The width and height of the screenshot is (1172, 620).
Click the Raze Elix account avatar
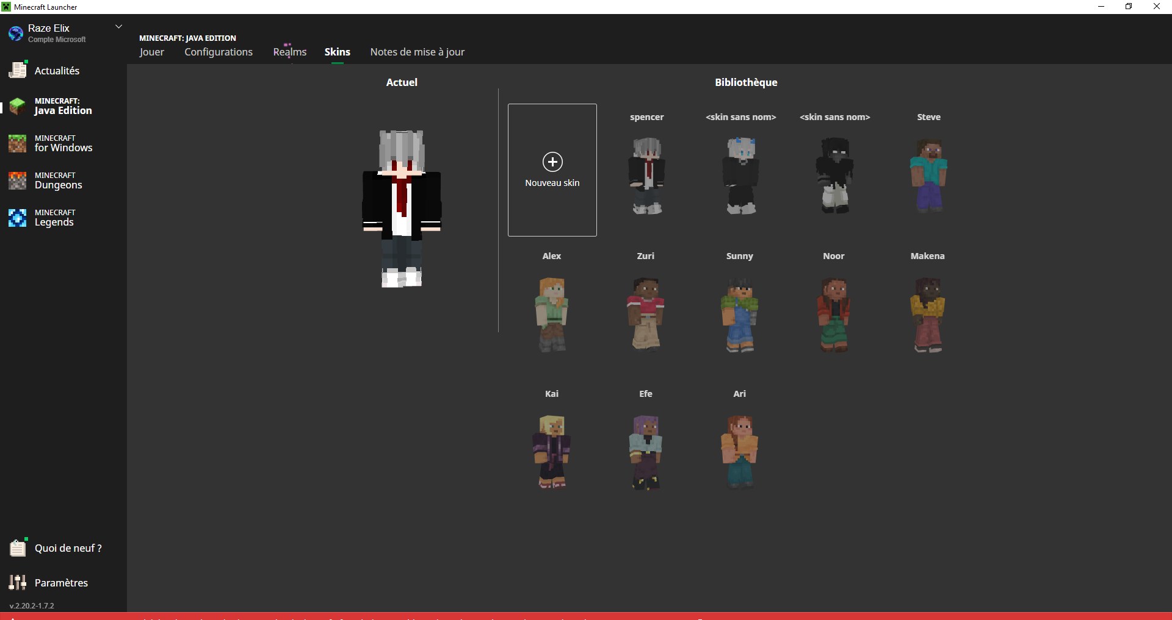coord(16,33)
